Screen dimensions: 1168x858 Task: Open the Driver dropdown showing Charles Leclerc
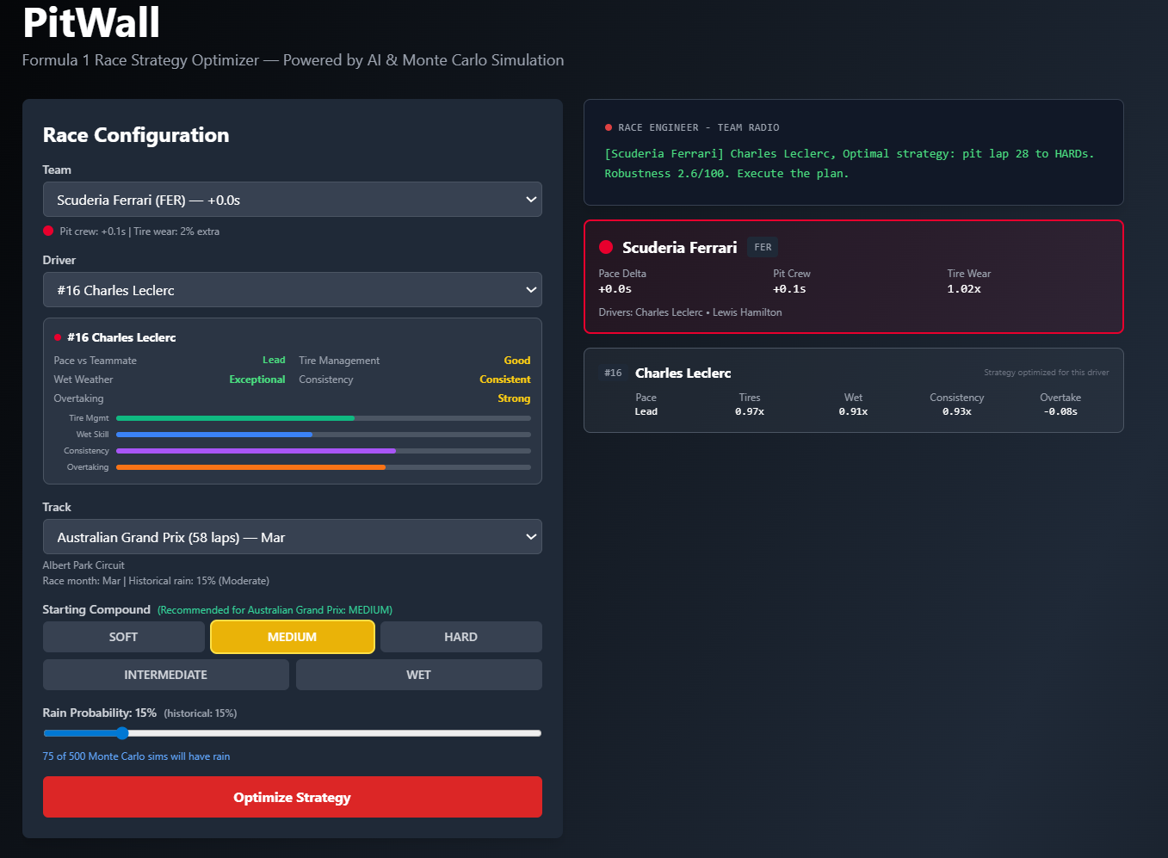pyautogui.click(x=292, y=290)
